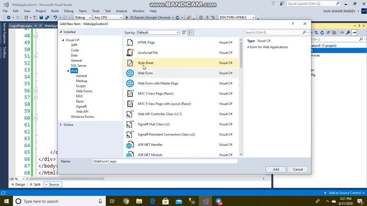Viewport: 367px width, 206px height.
Task: Open the Build menu
Action: [x=55, y=11]
